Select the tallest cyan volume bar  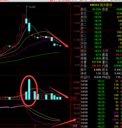[x=29, y=89]
